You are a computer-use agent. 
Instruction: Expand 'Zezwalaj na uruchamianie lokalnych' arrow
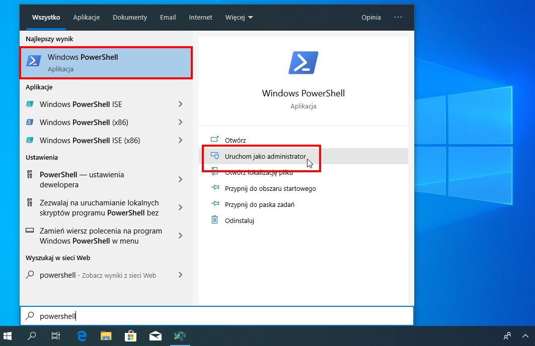point(181,208)
